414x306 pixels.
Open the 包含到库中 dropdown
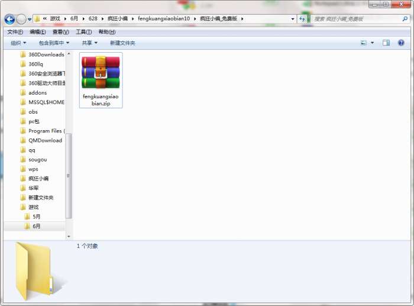coord(54,43)
